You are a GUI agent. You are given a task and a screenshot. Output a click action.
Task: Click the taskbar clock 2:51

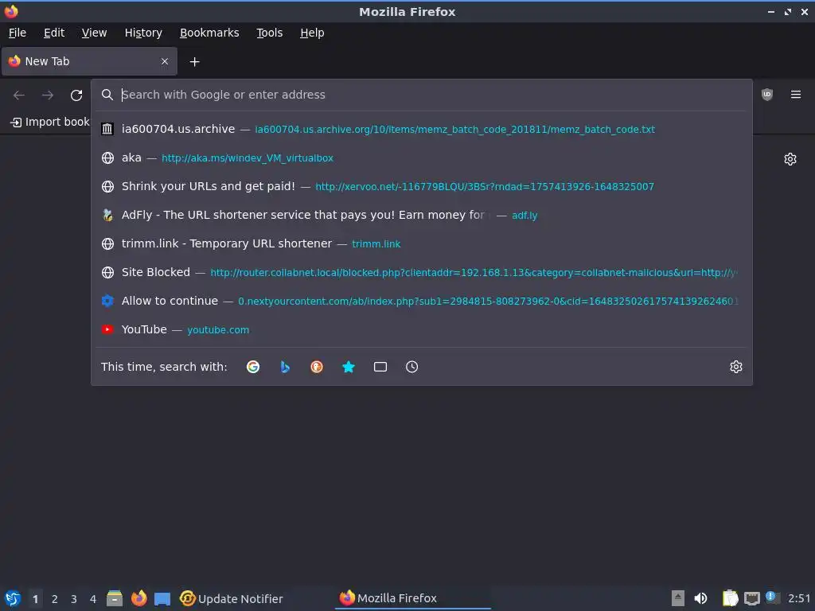(x=799, y=598)
